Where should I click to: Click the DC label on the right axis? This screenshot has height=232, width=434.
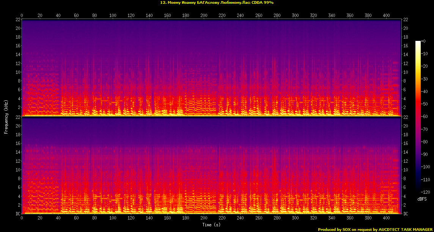[x=406, y=214]
